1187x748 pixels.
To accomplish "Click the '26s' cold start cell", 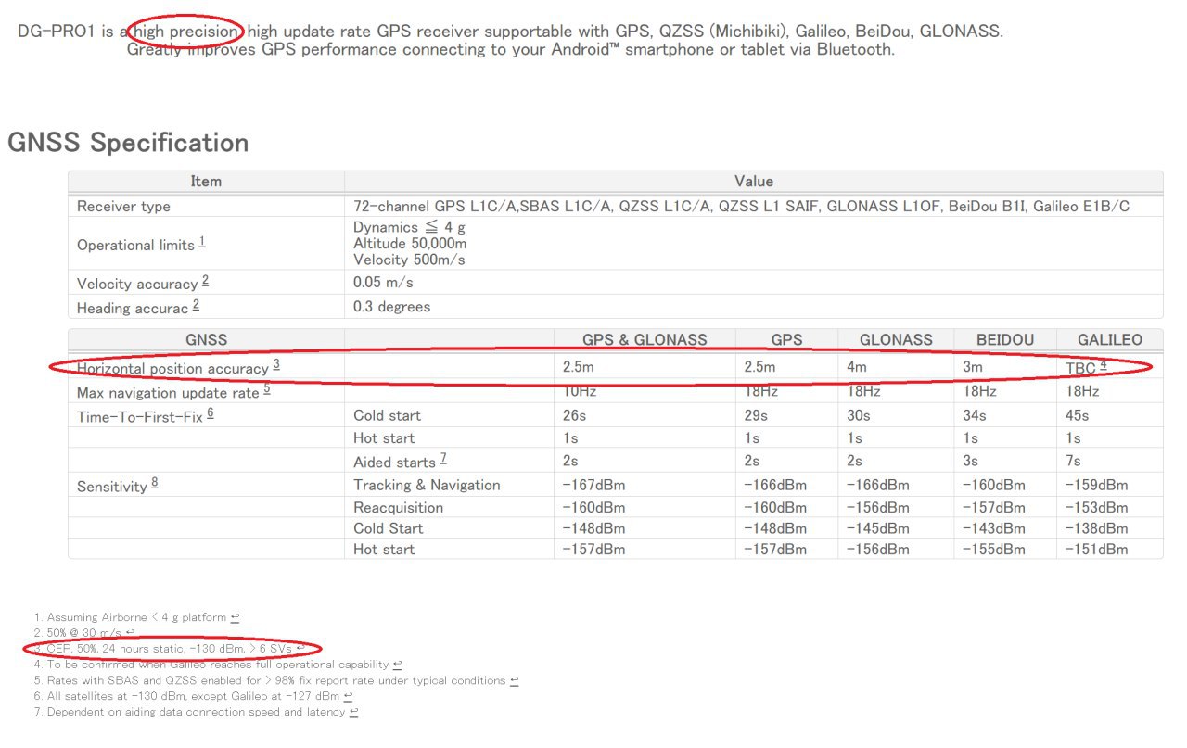I will [574, 415].
